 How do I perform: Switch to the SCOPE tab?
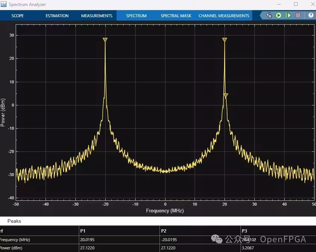click(18, 16)
